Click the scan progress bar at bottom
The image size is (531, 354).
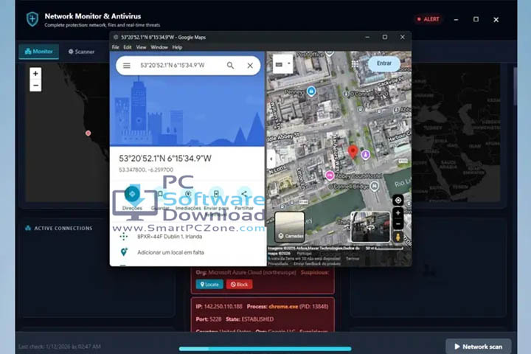(265, 349)
